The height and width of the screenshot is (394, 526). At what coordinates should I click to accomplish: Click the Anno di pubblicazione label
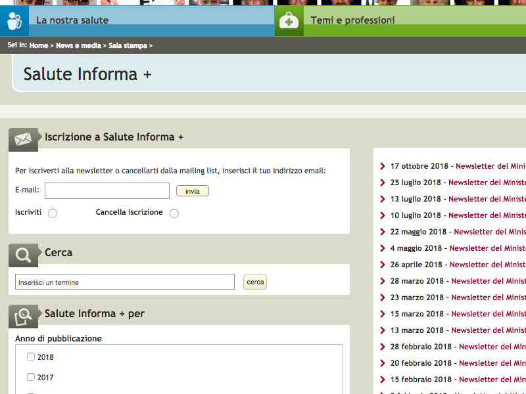point(59,339)
